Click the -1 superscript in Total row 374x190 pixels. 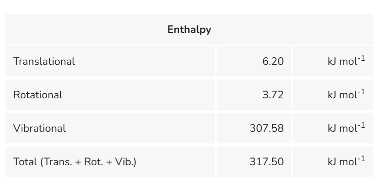(x=361, y=158)
